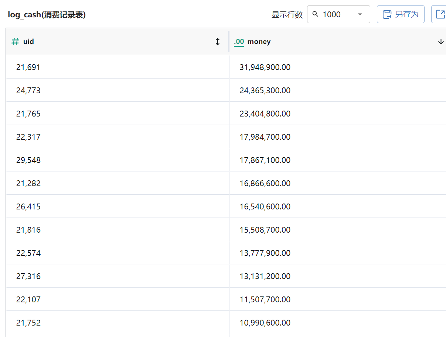This screenshot has height=337, width=446.
Task: Click the money column descending sort arrow
Action: click(441, 42)
